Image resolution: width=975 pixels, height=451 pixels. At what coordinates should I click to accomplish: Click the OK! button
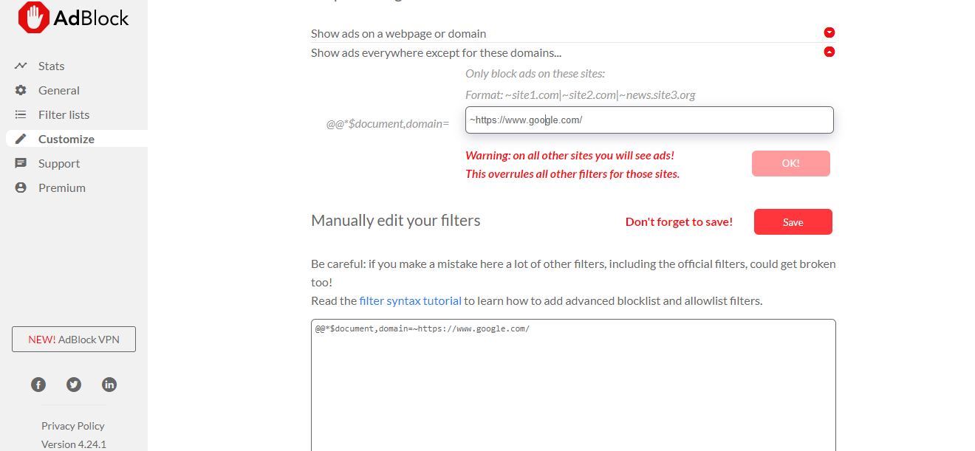pos(790,164)
